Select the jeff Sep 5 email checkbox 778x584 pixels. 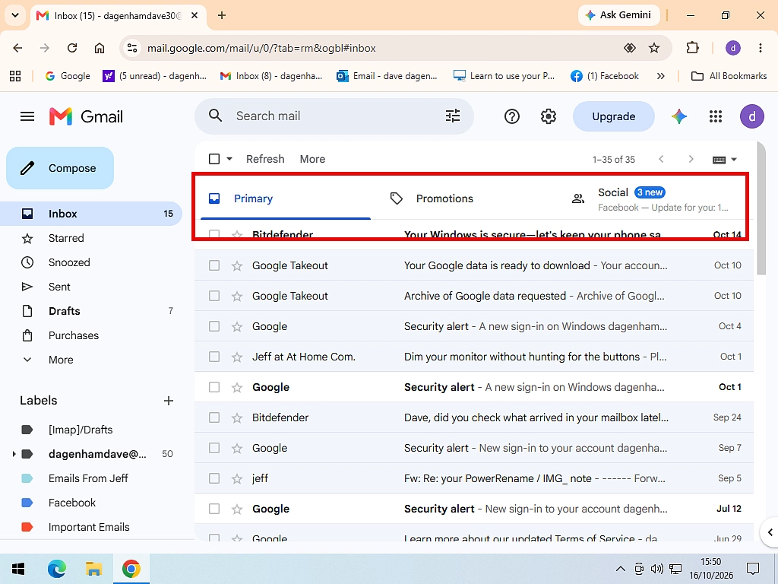(x=213, y=478)
